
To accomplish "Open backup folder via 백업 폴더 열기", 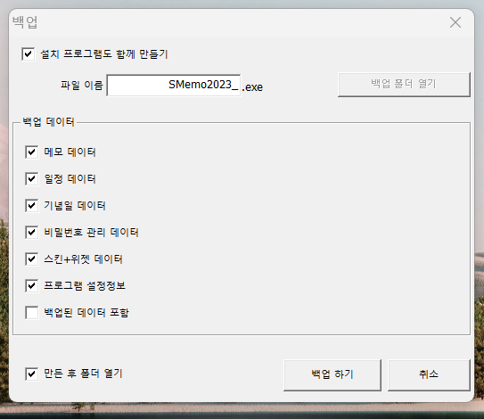I will click(404, 85).
